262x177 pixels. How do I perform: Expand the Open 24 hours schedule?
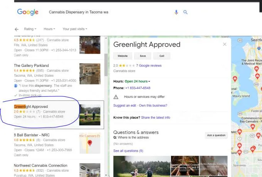tap(137, 81)
